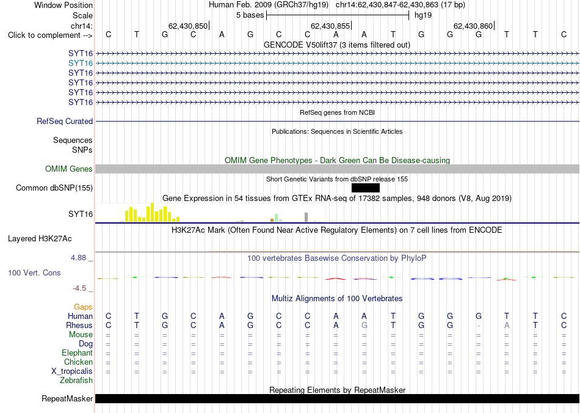Screen dimensions: 580x413
Task: Click the gray mismatched G in Rhesus row
Action: click(x=364, y=326)
